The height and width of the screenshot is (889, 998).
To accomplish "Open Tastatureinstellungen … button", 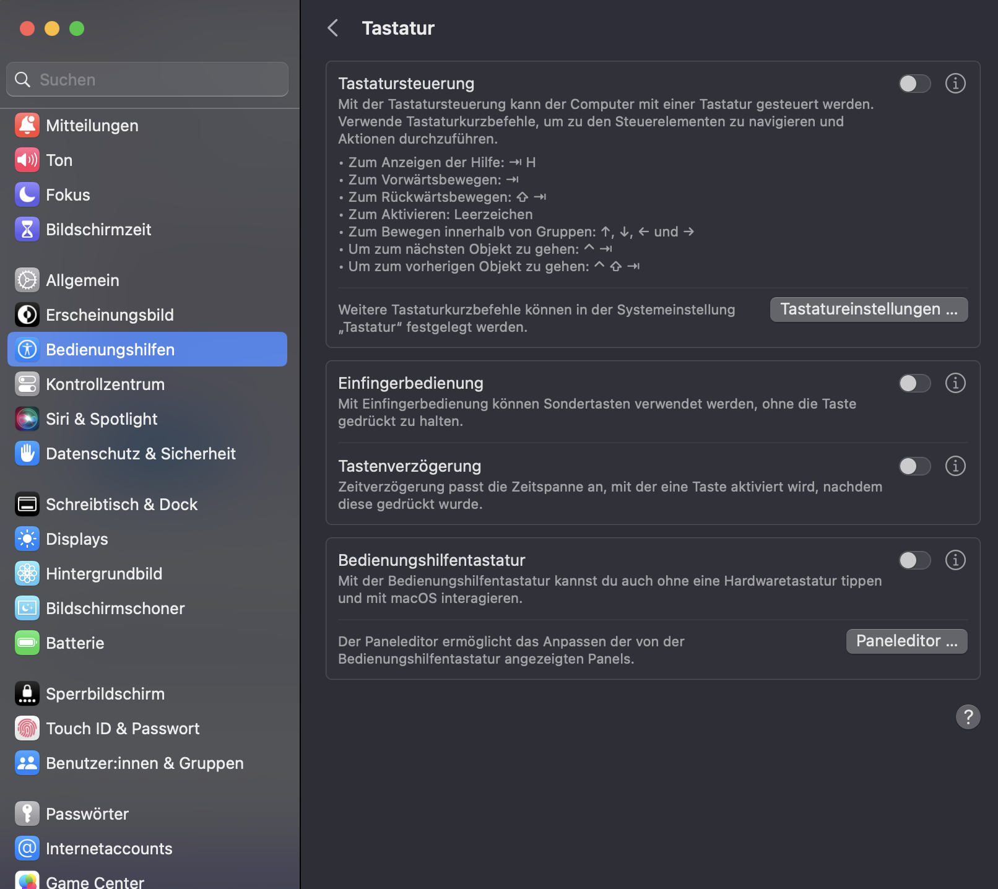I will coord(869,310).
